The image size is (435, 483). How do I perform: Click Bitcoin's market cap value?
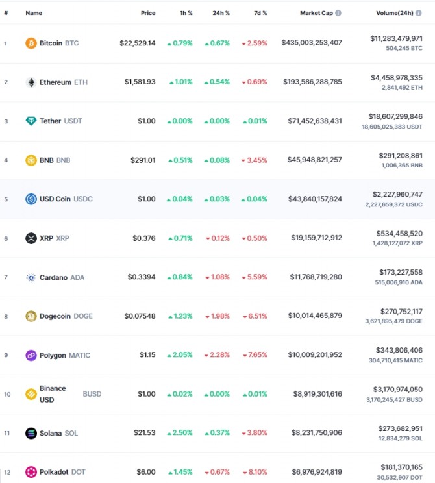pyautogui.click(x=312, y=43)
